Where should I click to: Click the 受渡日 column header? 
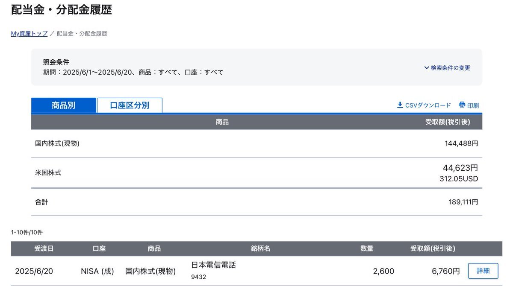click(x=44, y=248)
